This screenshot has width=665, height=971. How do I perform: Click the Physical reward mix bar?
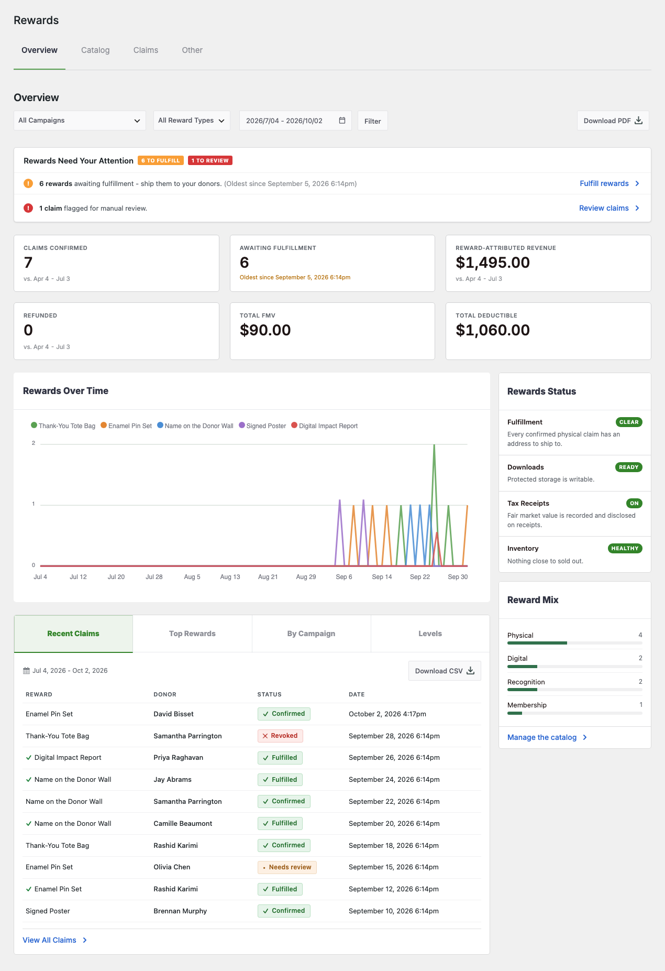pyautogui.click(x=575, y=643)
